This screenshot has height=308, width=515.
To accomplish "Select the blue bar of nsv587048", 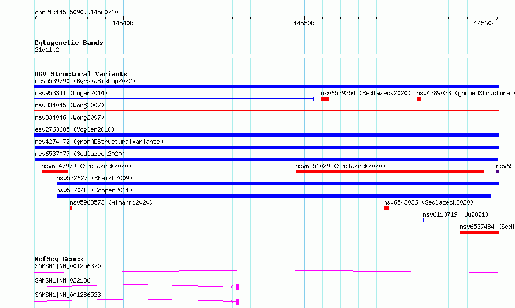I will point(274,196).
